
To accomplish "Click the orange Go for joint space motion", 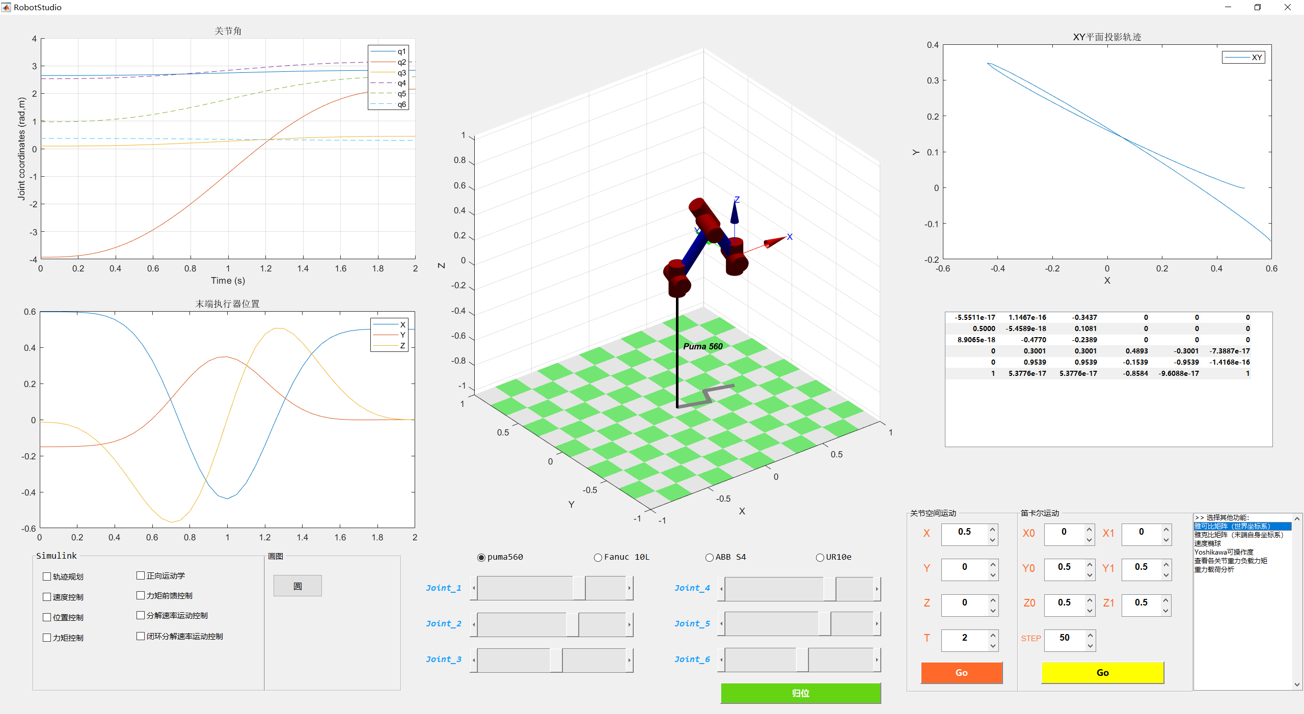I will (x=961, y=673).
